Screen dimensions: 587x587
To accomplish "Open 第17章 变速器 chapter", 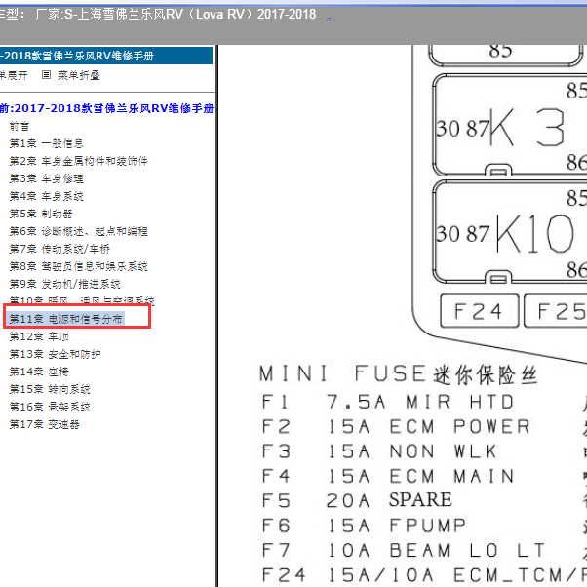I will coord(44,424).
